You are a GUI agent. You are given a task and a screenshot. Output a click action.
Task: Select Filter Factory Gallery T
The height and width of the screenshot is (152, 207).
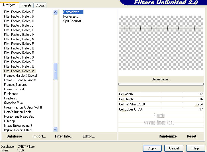coord(19,62)
